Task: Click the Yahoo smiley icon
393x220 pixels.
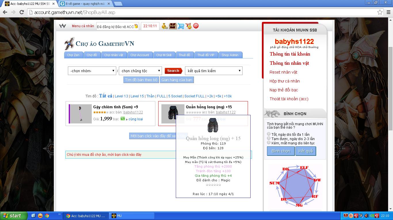Action: [188, 26]
